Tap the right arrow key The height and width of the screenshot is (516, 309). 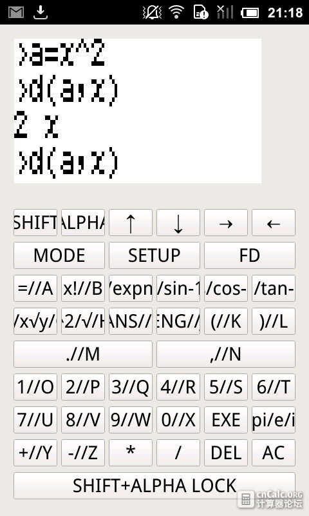[226, 223]
